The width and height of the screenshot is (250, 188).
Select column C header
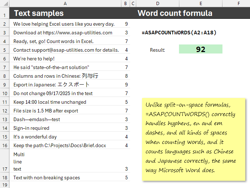pyautogui.click(x=133, y=3)
